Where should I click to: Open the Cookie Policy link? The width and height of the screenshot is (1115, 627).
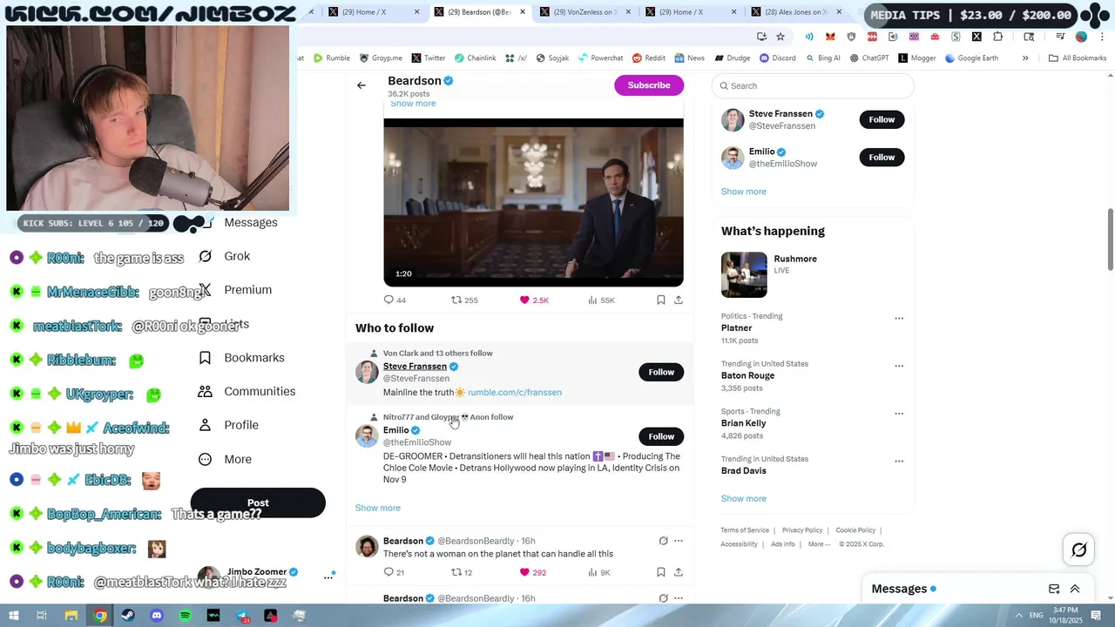click(855, 530)
